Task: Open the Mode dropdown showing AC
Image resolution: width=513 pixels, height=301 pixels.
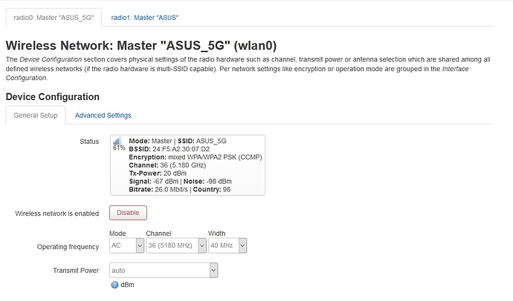Action: [x=126, y=245]
